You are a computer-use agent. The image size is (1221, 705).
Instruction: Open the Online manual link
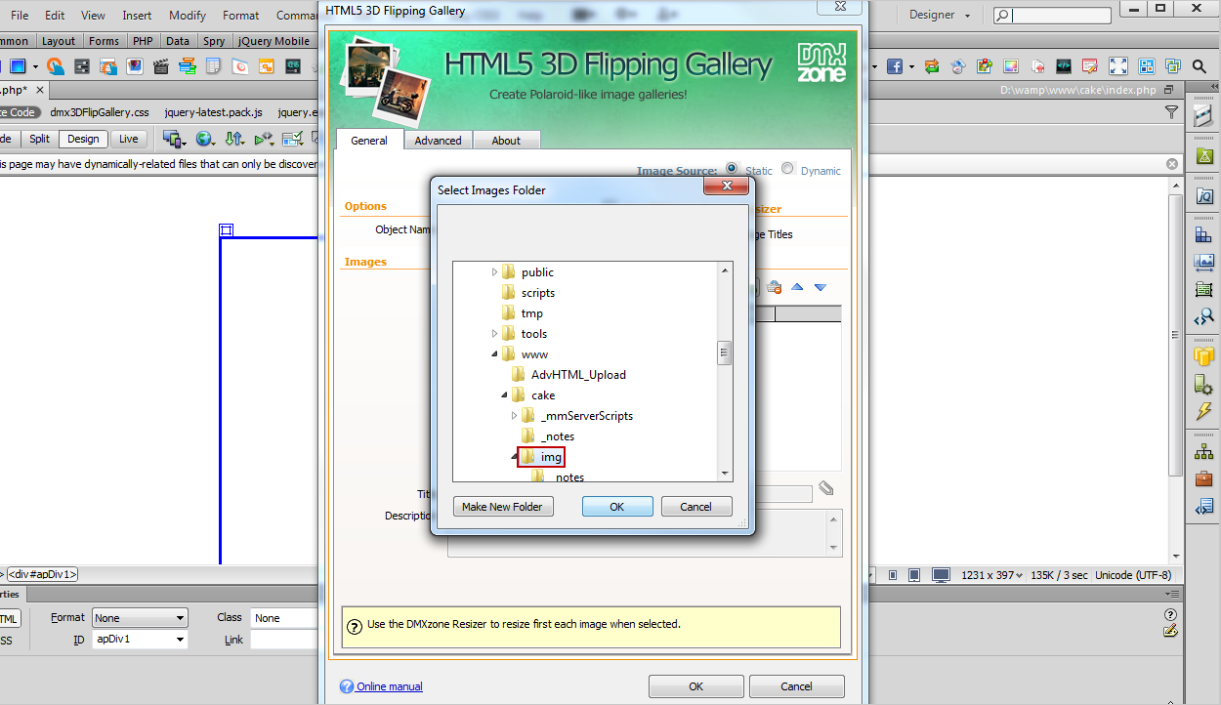389,686
